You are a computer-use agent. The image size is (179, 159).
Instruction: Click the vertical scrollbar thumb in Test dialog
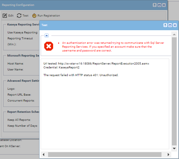(174, 91)
